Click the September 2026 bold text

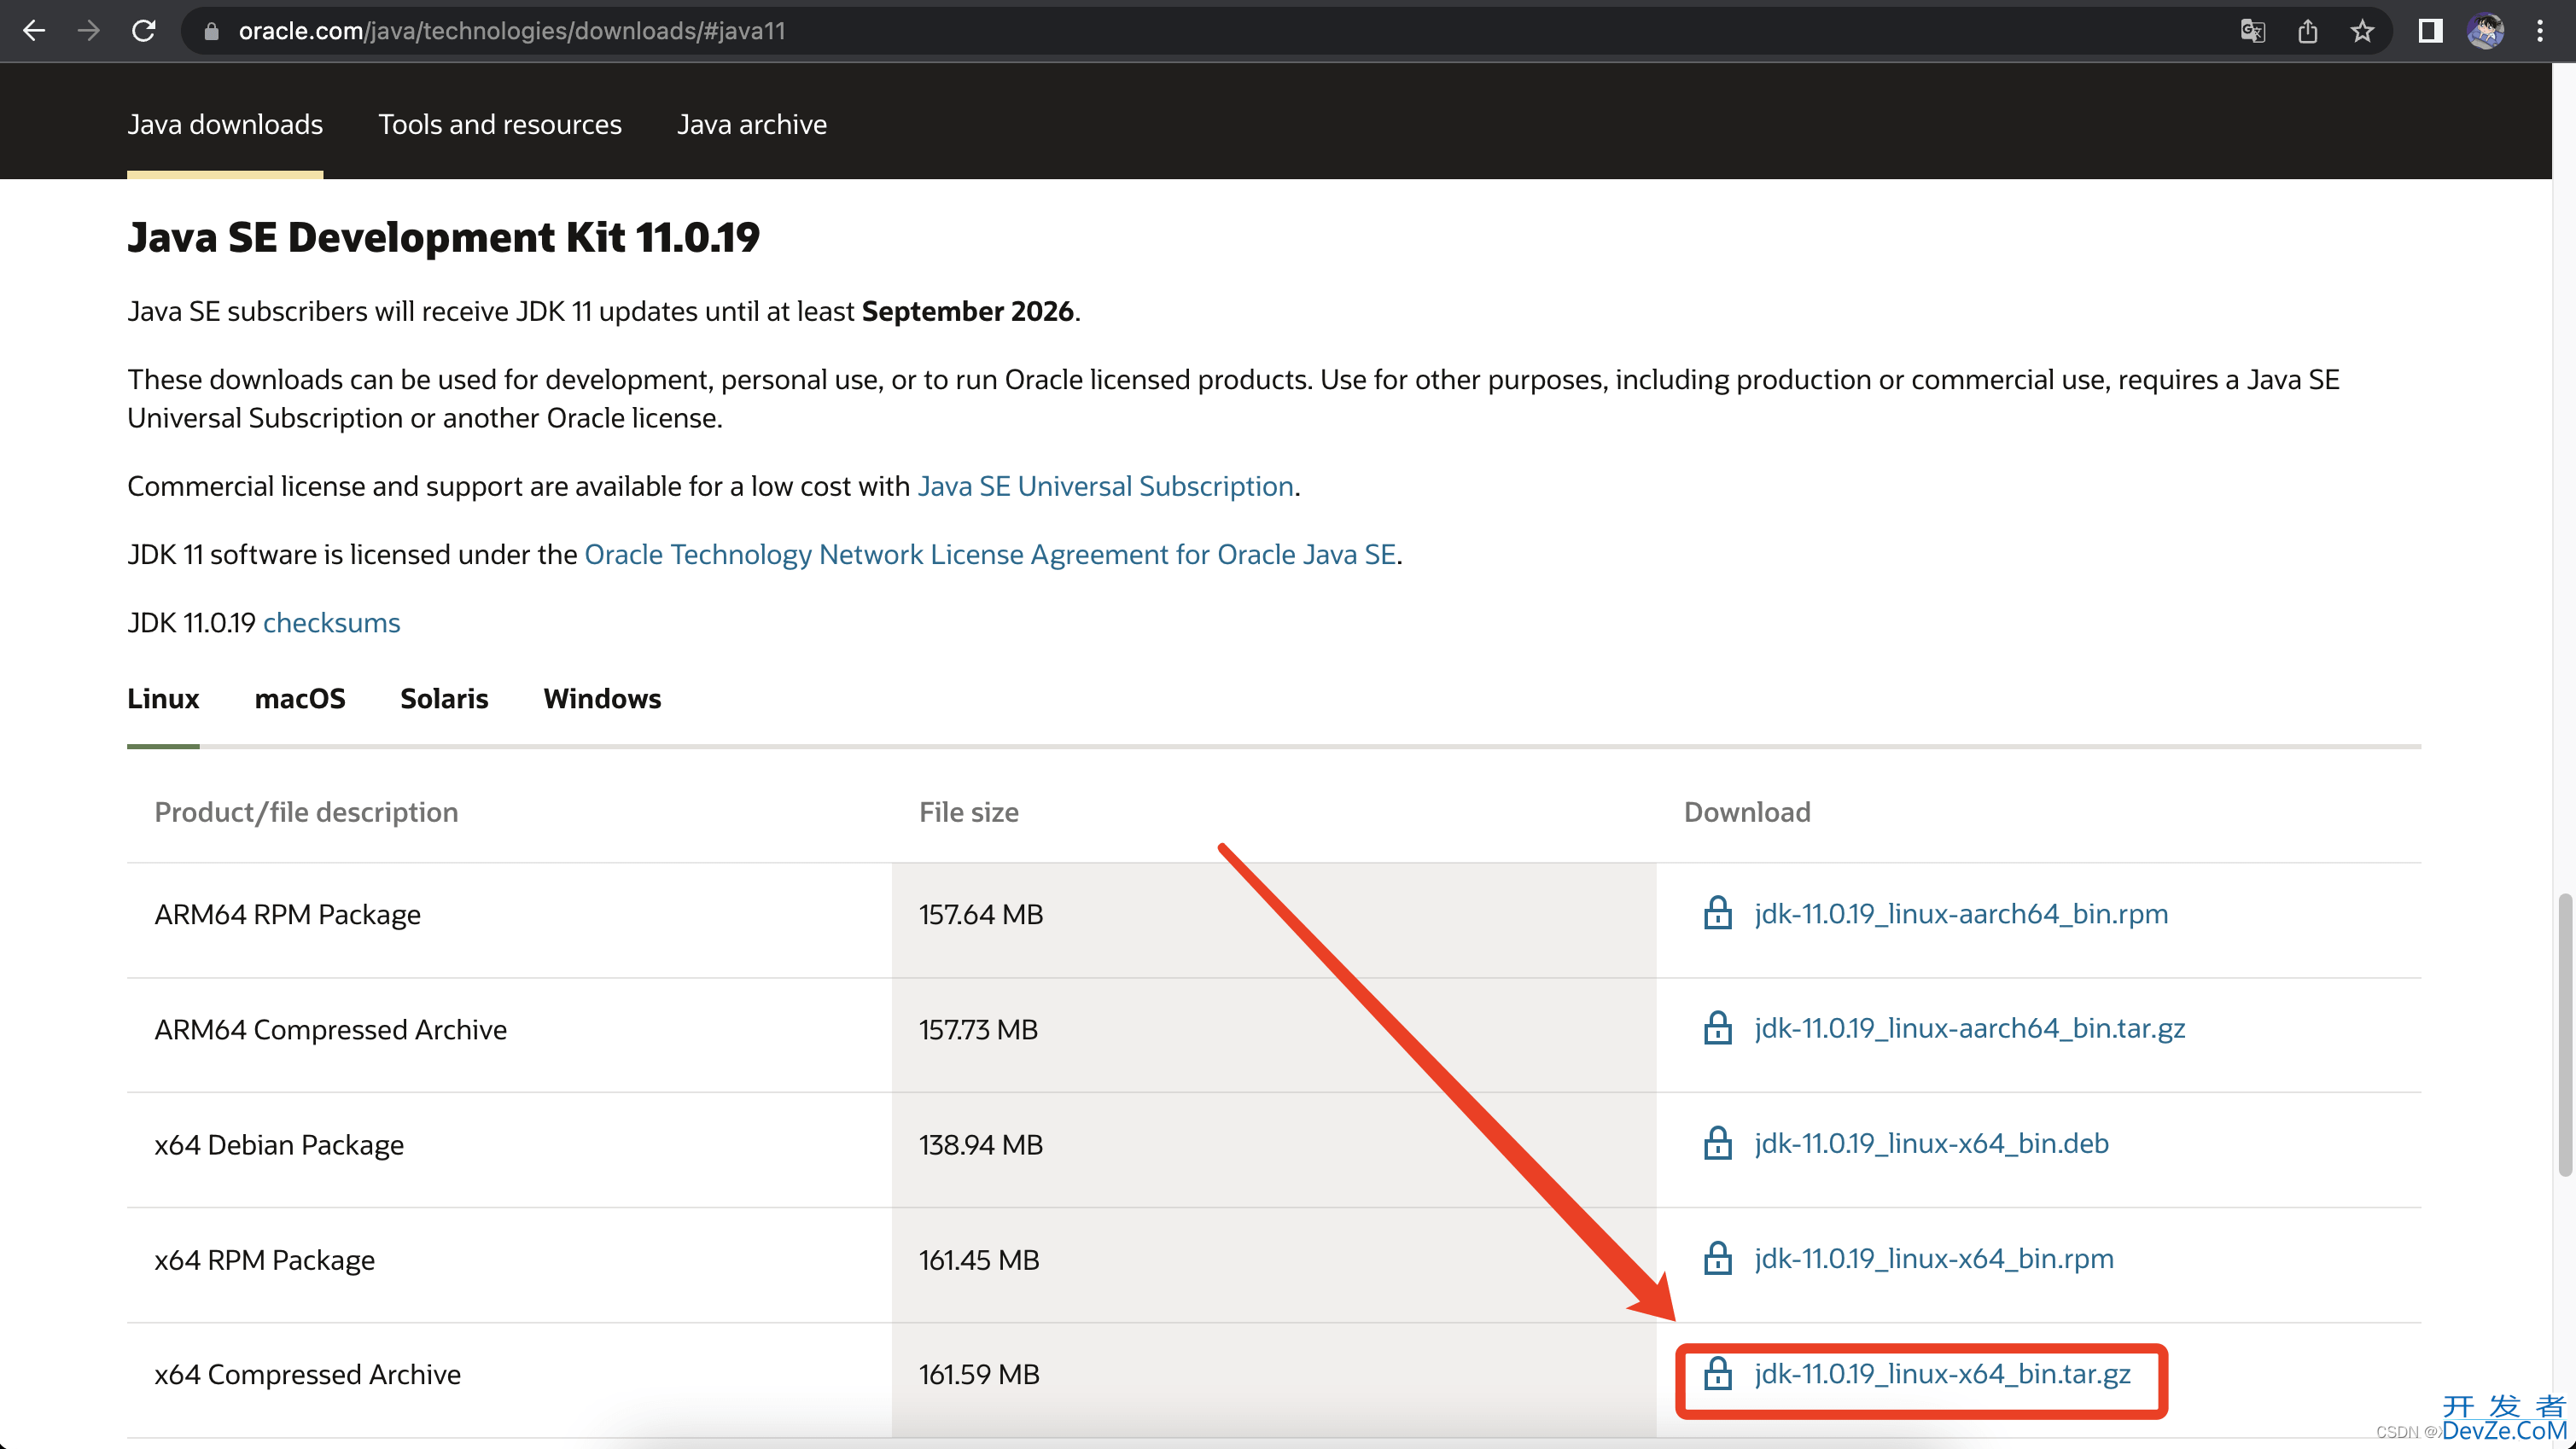pyautogui.click(x=967, y=311)
